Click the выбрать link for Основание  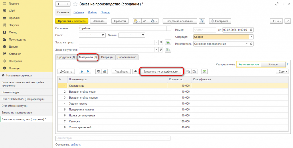point(76,145)
